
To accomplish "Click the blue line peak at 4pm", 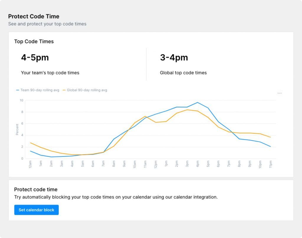I will click(x=197, y=102).
